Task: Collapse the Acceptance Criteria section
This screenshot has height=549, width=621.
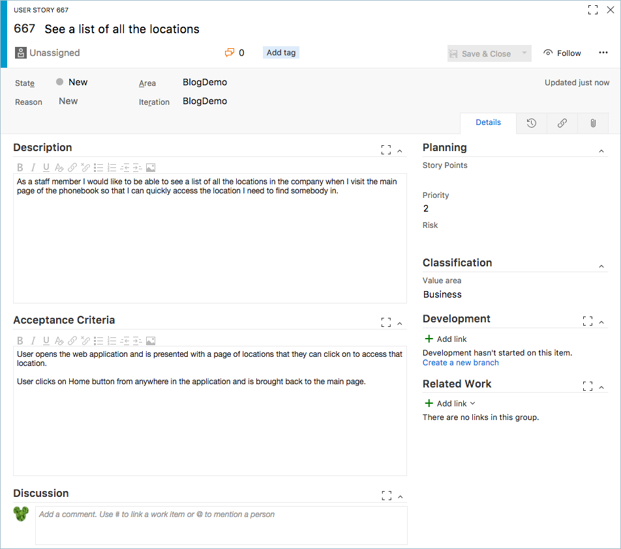Action: (400, 323)
